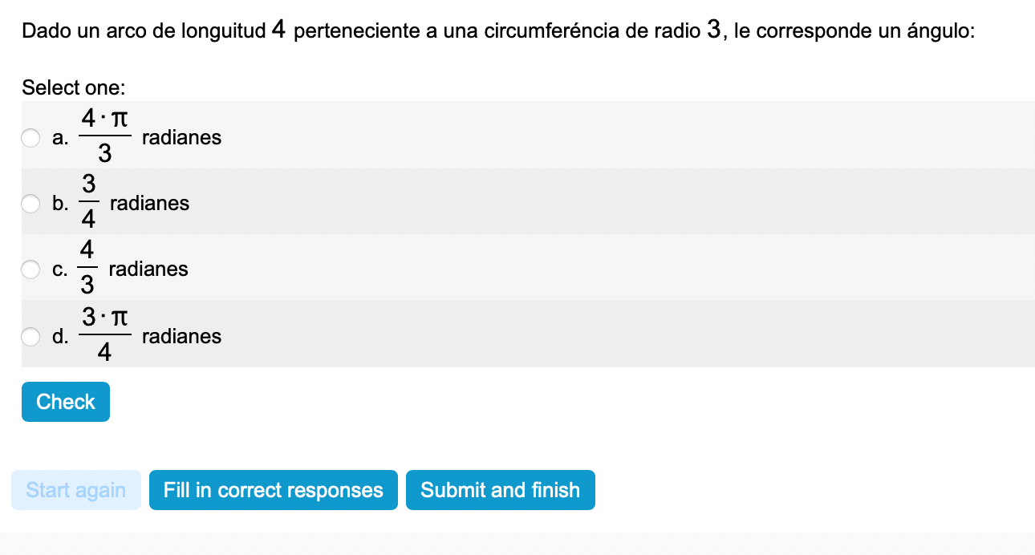Pick option d radio button

pos(30,337)
